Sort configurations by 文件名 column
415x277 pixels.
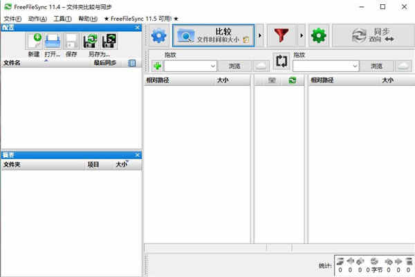tap(12, 63)
